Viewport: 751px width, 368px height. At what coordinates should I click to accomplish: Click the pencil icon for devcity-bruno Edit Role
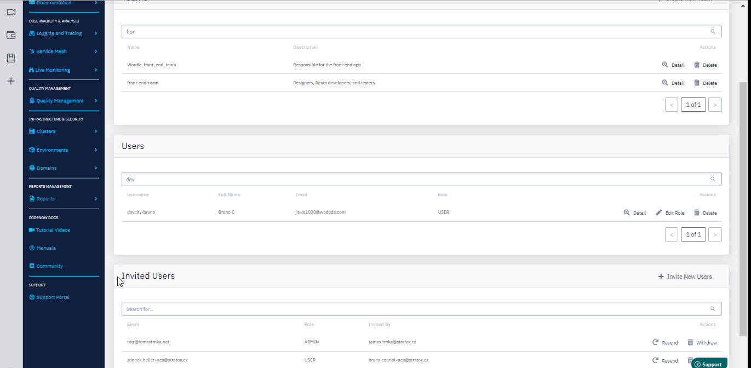(659, 212)
